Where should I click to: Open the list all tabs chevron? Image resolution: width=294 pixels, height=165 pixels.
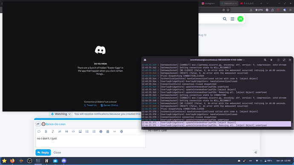click(x=268, y=3)
